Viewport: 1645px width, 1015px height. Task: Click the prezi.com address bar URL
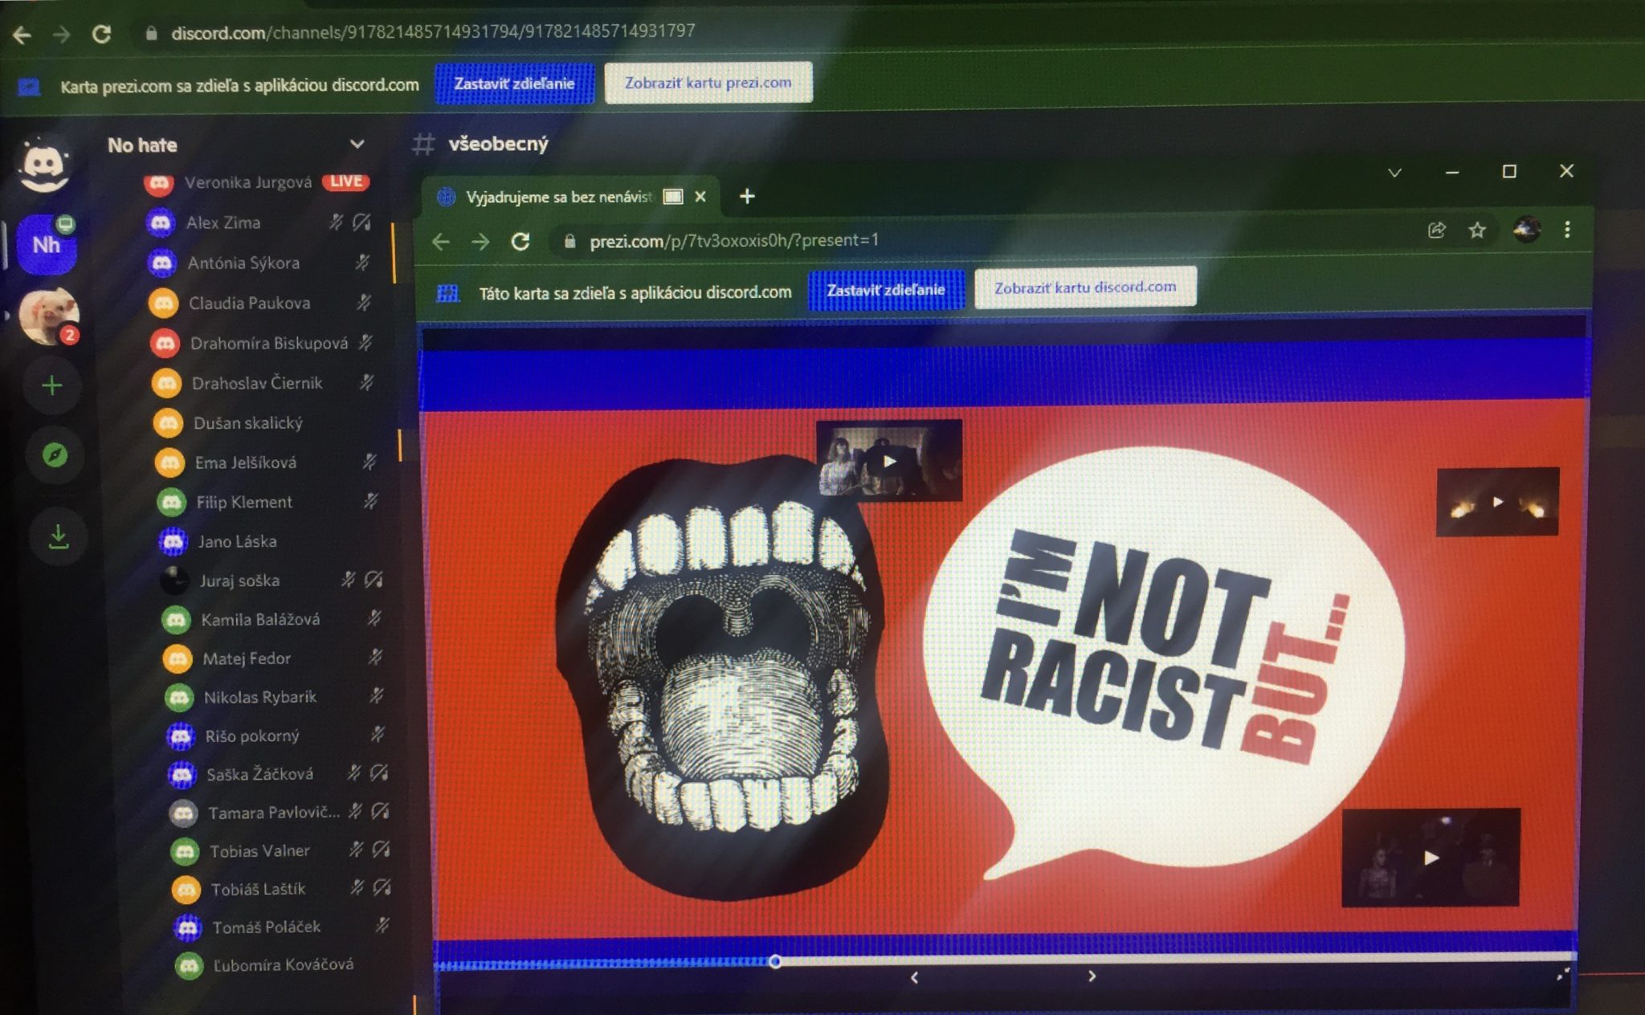(734, 240)
